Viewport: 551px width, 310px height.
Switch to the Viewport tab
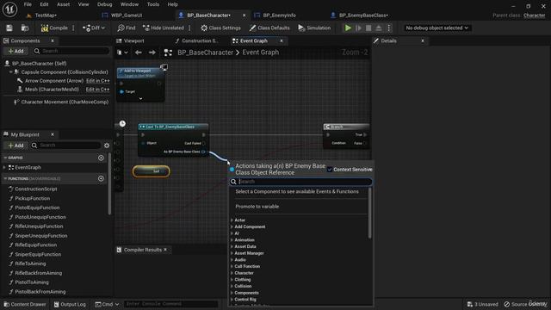click(x=134, y=40)
